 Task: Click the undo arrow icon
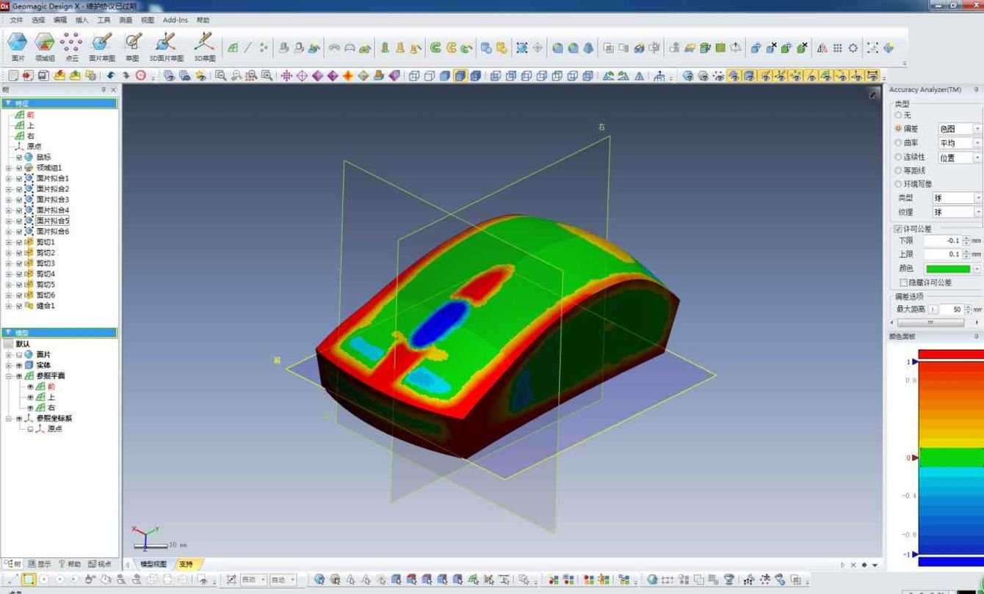[x=111, y=76]
